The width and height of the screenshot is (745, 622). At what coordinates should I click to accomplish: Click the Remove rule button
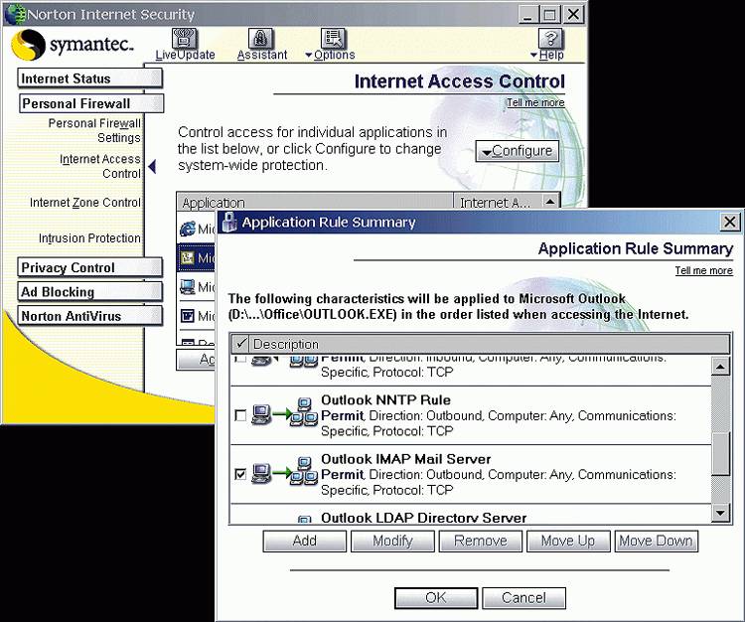[x=481, y=541]
